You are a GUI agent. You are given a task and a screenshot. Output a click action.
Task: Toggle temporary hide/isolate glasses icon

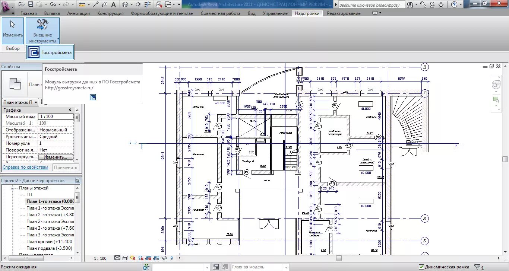click(x=164, y=258)
